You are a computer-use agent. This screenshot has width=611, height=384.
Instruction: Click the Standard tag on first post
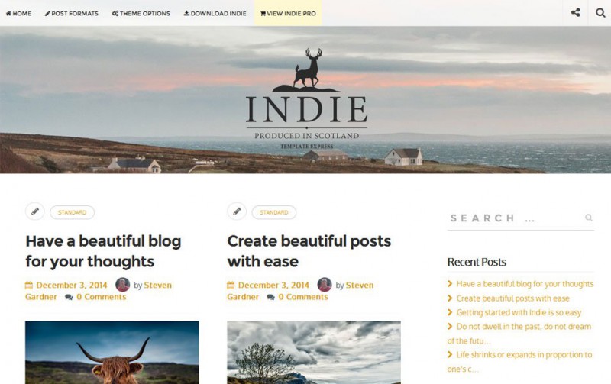tap(72, 212)
